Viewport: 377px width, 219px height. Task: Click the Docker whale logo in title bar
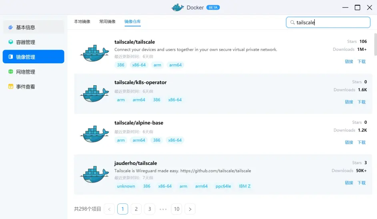(177, 8)
